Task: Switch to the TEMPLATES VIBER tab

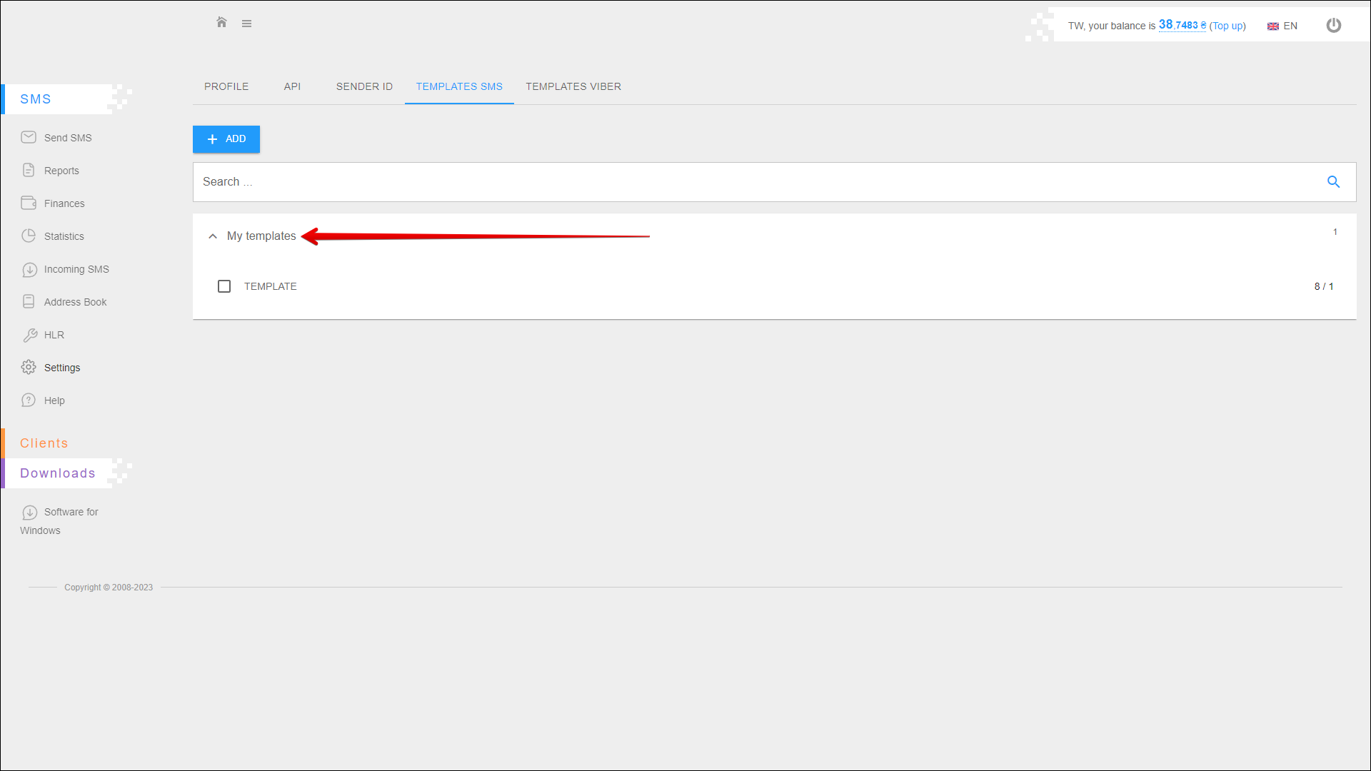Action: pos(573,86)
